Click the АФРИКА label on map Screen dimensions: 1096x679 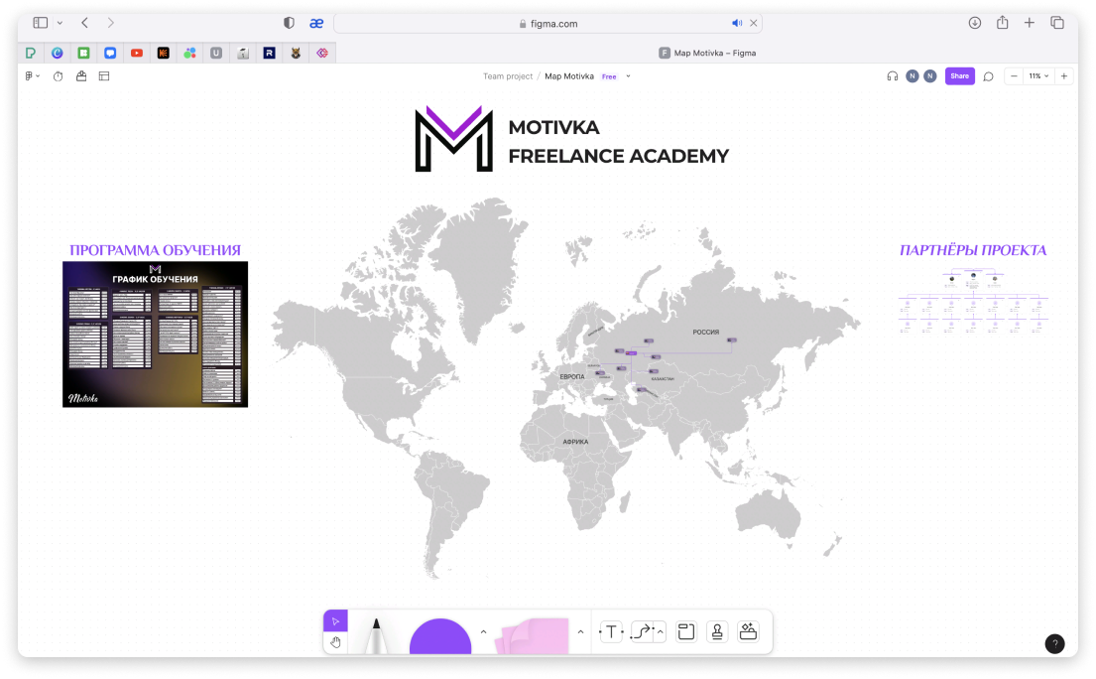(x=575, y=442)
